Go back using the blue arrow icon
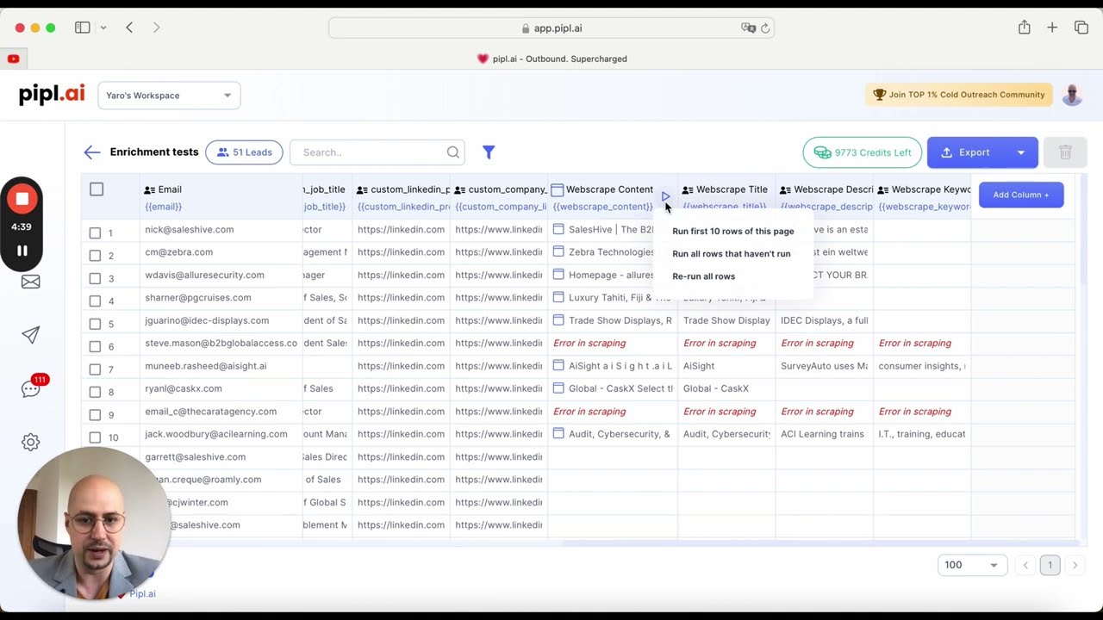The height and width of the screenshot is (620, 1103). point(92,152)
